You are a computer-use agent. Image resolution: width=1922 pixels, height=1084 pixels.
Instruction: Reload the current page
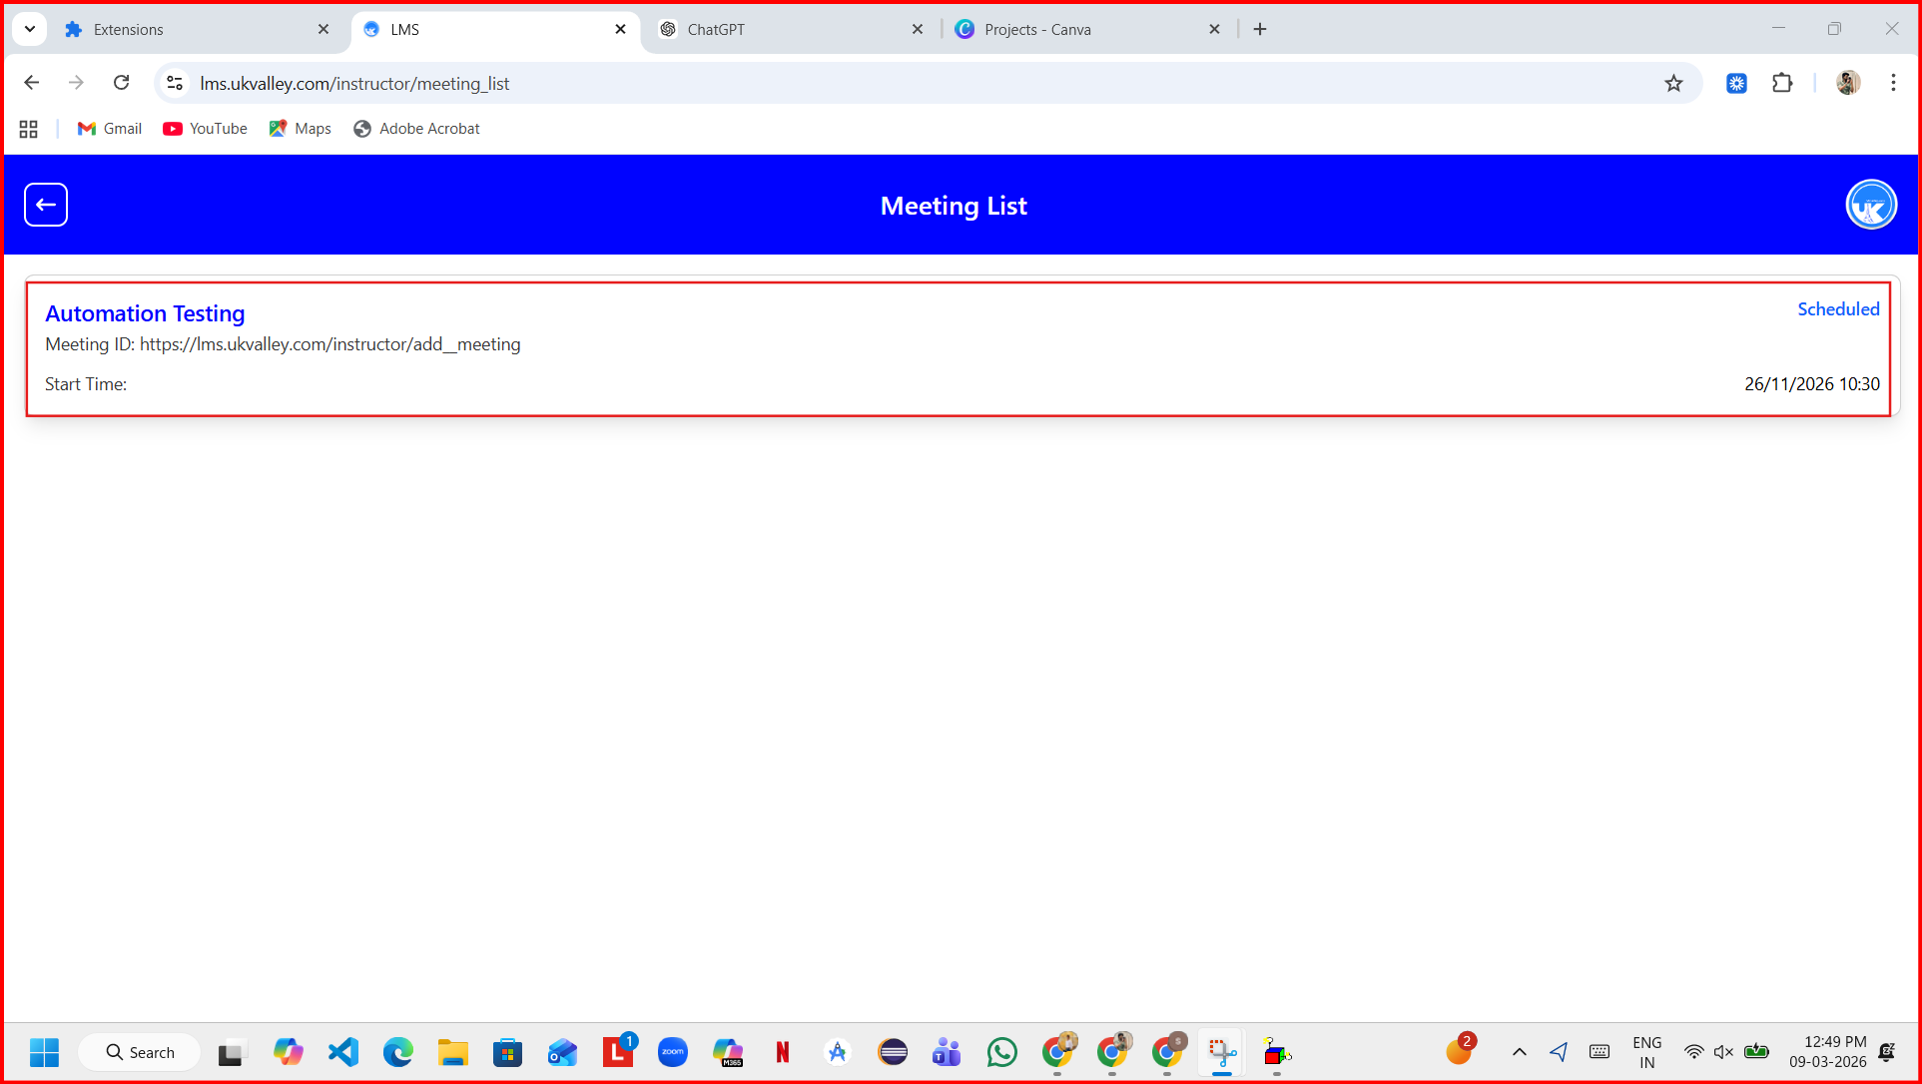[121, 83]
